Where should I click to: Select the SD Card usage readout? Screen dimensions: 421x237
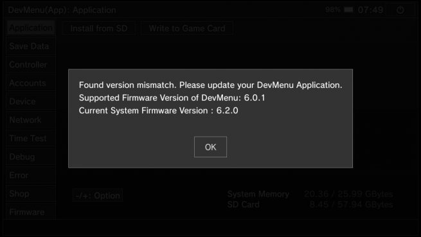pos(310,204)
